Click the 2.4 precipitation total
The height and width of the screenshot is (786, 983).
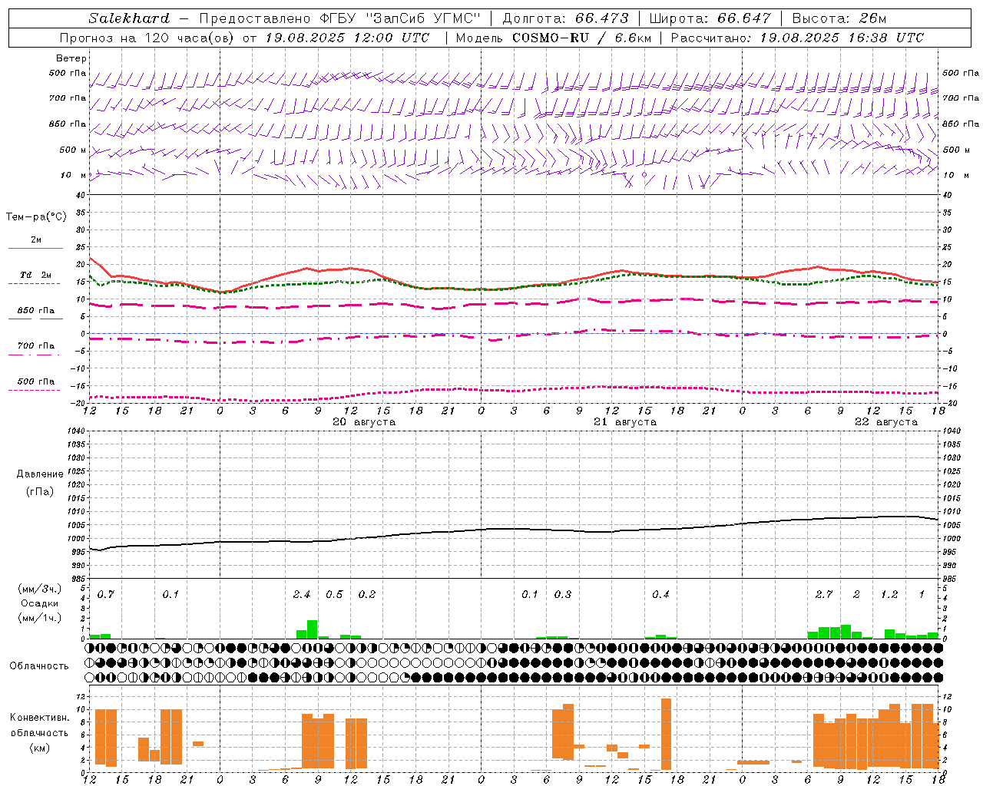pyautogui.click(x=302, y=595)
